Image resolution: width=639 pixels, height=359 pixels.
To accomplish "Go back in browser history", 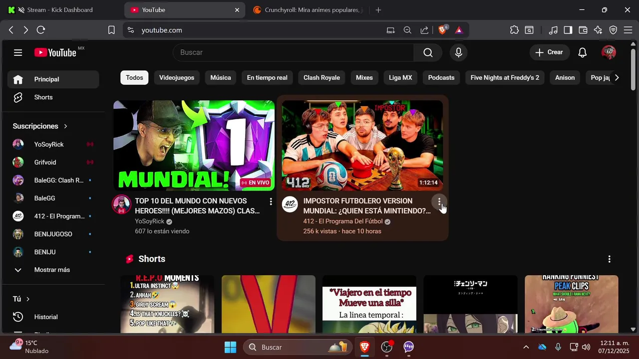I will (x=11, y=30).
